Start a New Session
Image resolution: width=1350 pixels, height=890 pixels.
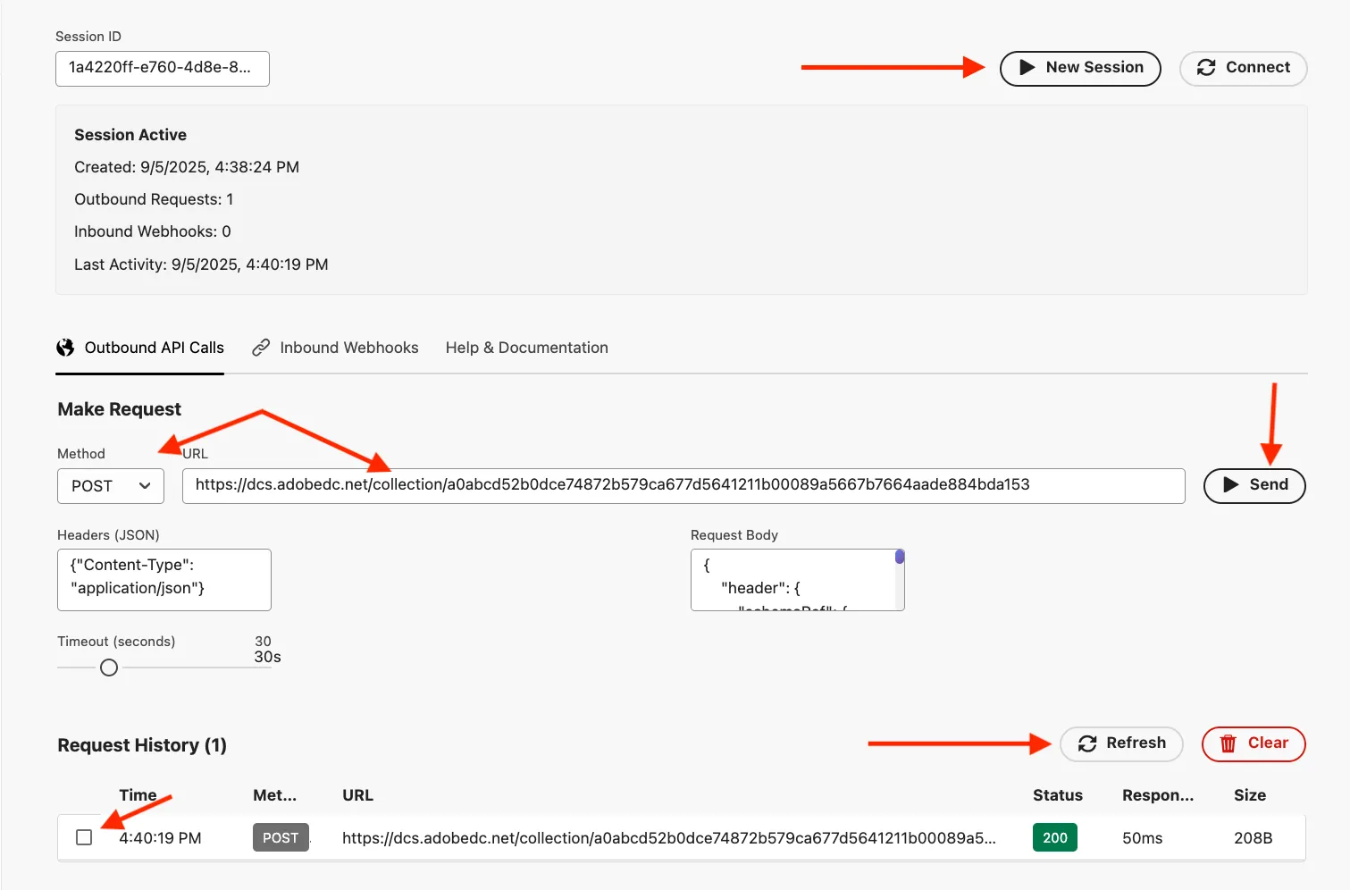(x=1080, y=68)
